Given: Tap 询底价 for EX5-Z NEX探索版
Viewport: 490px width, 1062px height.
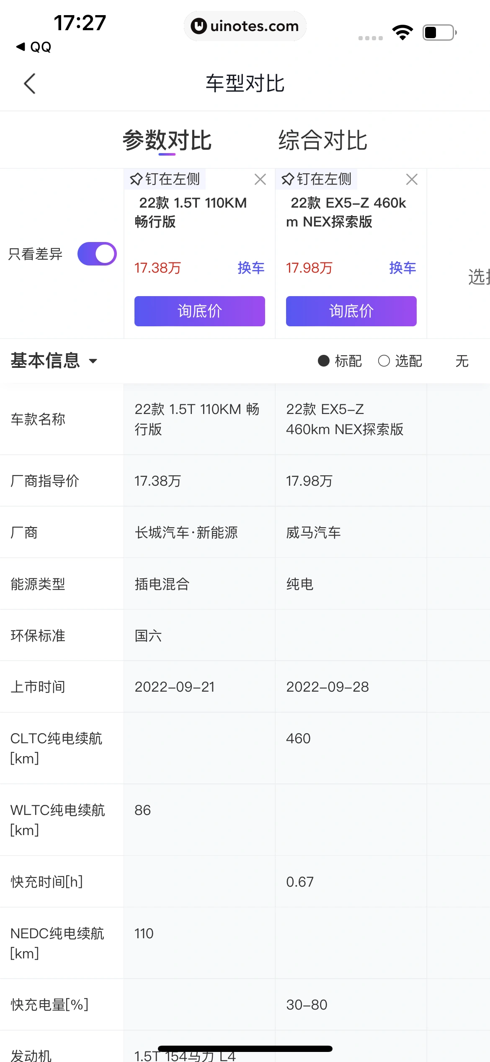Looking at the screenshot, I should 351,311.
